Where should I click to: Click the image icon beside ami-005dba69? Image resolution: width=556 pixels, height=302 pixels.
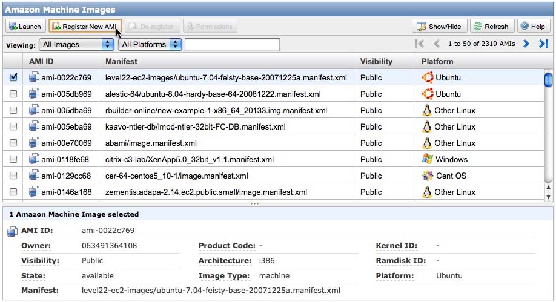tap(34, 110)
